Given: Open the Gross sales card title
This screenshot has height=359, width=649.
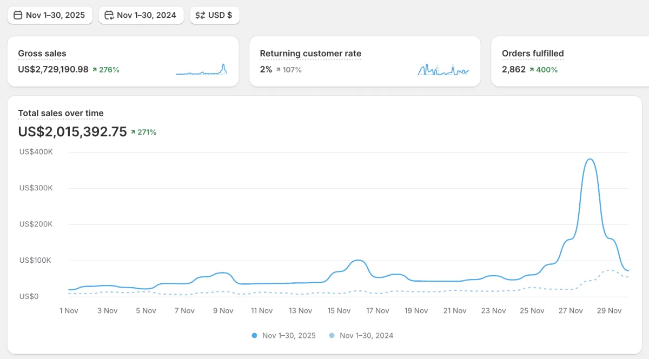Looking at the screenshot, I should (x=42, y=54).
